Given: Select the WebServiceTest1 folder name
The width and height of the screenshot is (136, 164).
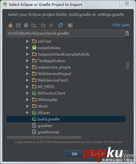Looking at the screenshot, I should click(53, 80).
